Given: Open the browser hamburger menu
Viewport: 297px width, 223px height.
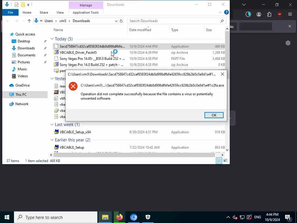Looking at the screenshot, I should [x=290, y=14].
